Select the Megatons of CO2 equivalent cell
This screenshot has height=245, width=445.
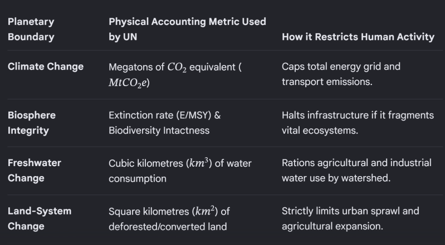click(175, 75)
